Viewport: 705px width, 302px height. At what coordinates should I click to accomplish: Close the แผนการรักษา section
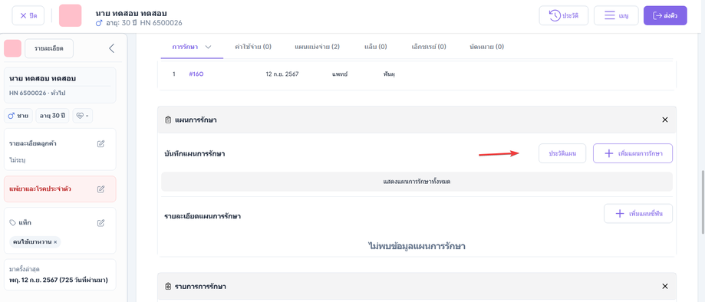[665, 120]
